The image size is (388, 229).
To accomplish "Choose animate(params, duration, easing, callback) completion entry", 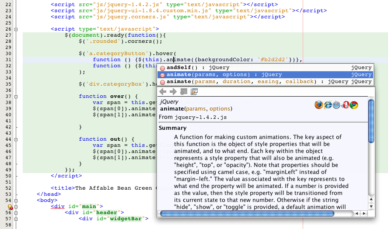I will pos(265,81).
